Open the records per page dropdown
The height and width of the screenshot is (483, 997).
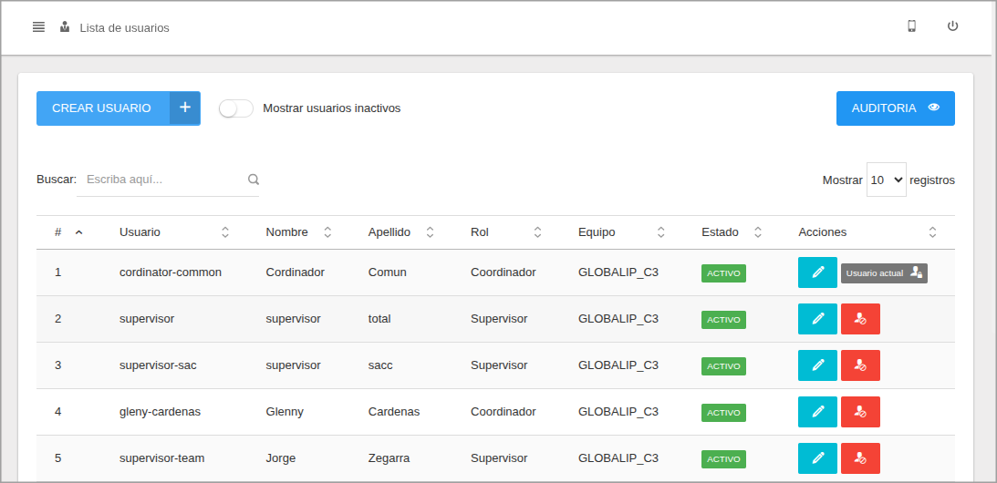tap(886, 180)
